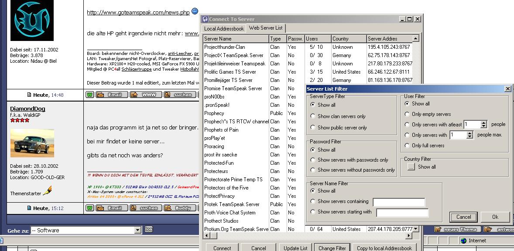Switch to the Local Addressbook tab
Viewport: 514px width, 251px height.
(224, 29)
